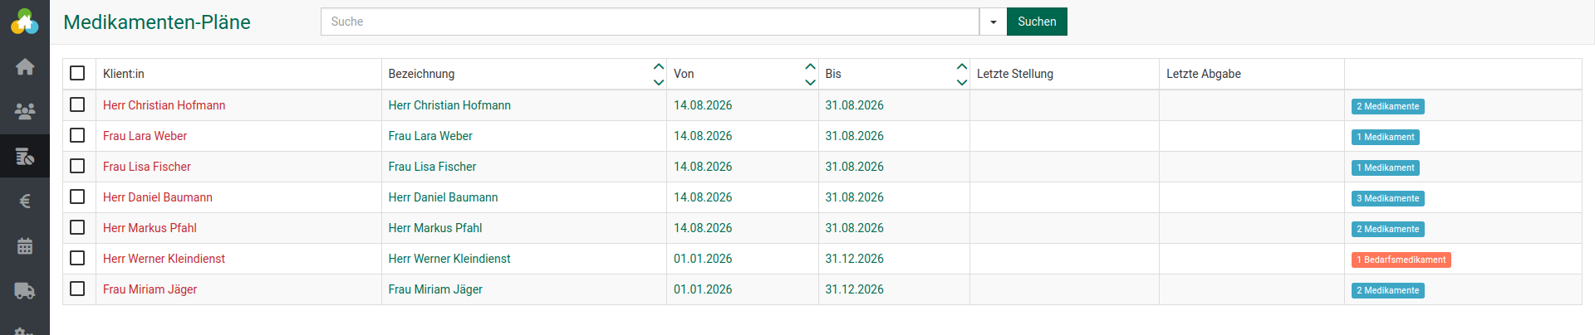This screenshot has height=335, width=1595.
Task: Click the Letzte Stellung column header
Action: [1015, 74]
